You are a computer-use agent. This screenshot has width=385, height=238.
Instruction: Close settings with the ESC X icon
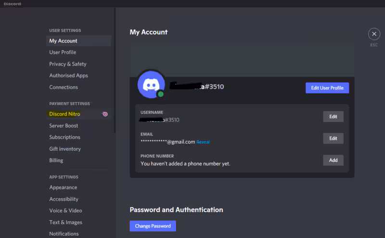(374, 34)
